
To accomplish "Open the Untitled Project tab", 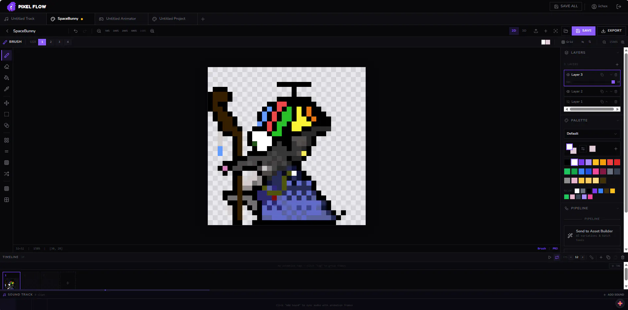I will click(x=173, y=19).
